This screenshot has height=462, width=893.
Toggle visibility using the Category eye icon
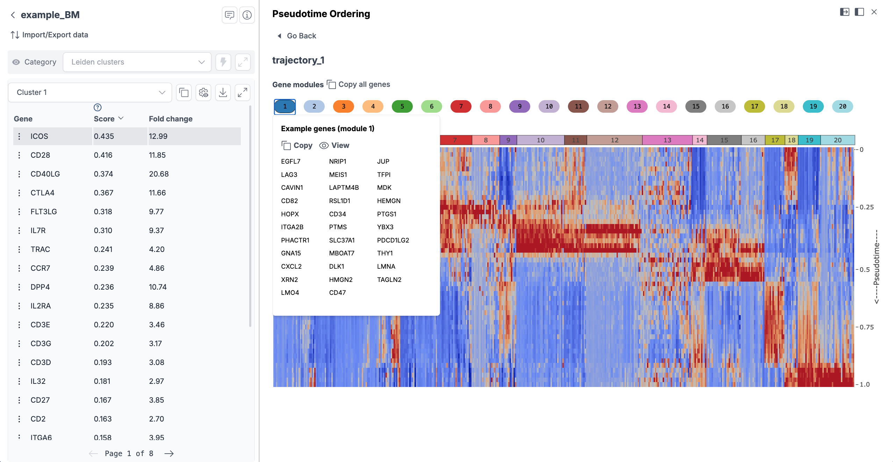[x=16, y=62]
